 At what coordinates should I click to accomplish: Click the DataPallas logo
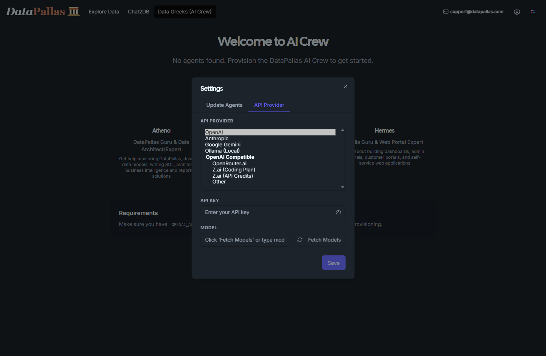click(43, 12)
